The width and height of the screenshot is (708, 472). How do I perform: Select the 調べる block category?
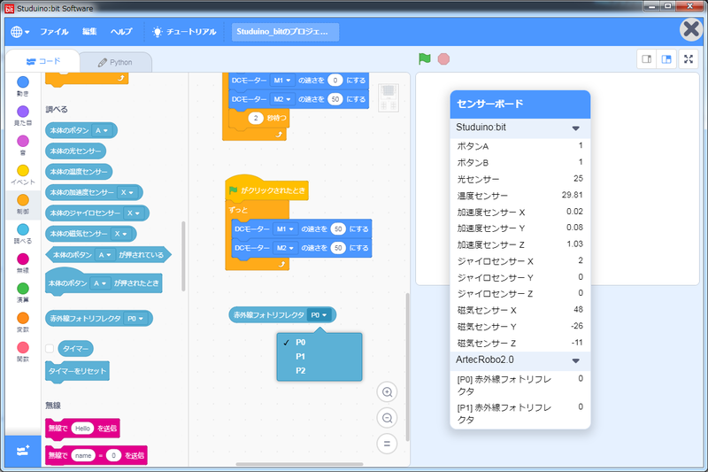23,234
